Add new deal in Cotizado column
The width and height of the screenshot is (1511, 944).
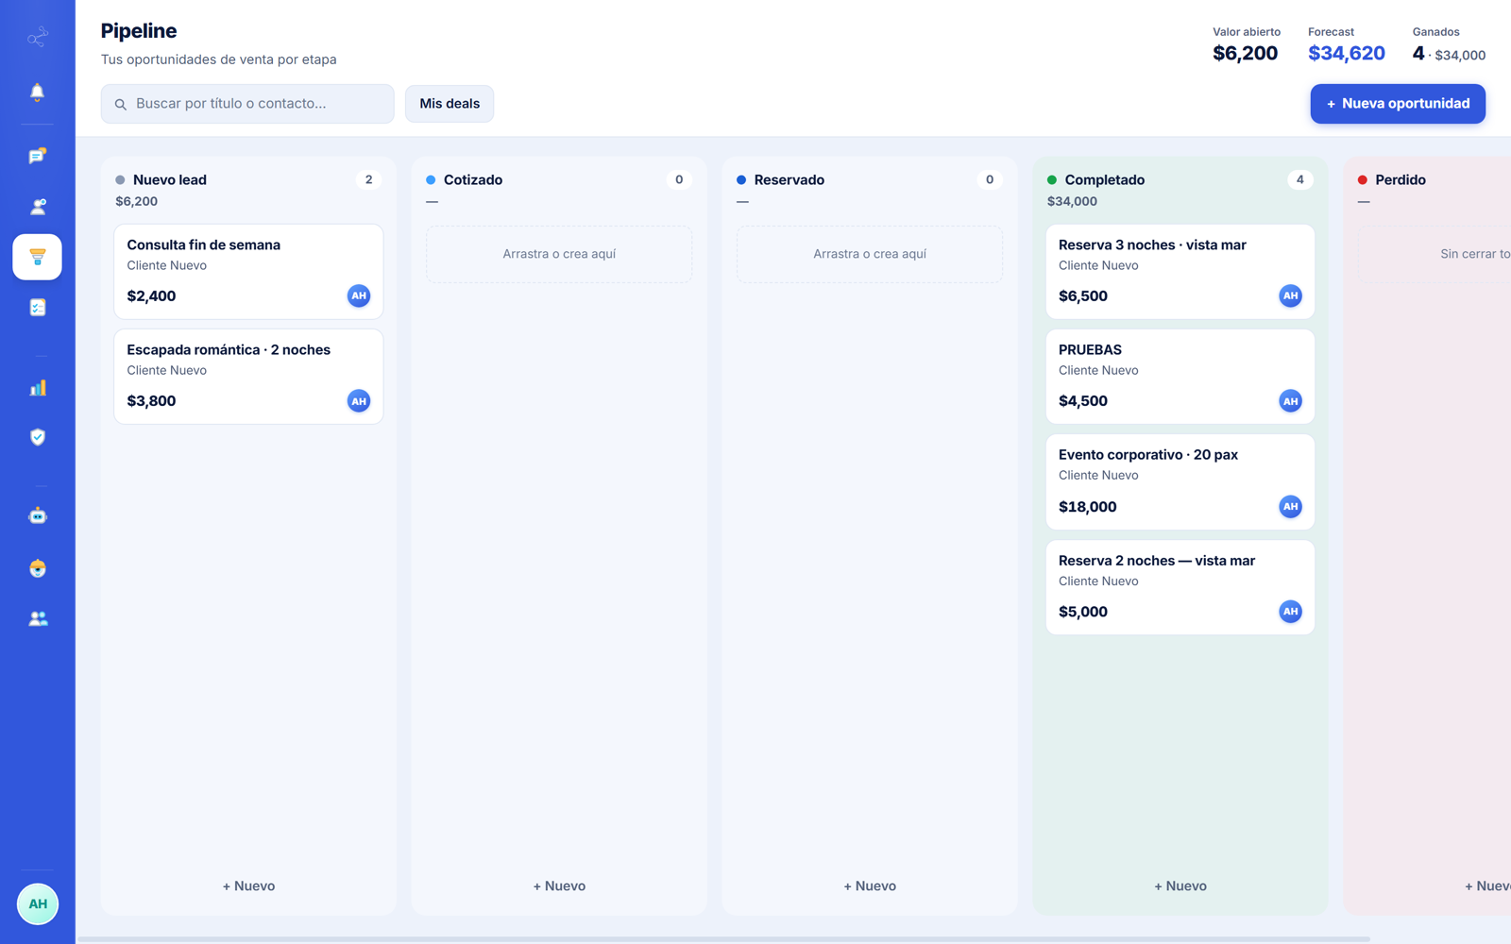point(559,885)
